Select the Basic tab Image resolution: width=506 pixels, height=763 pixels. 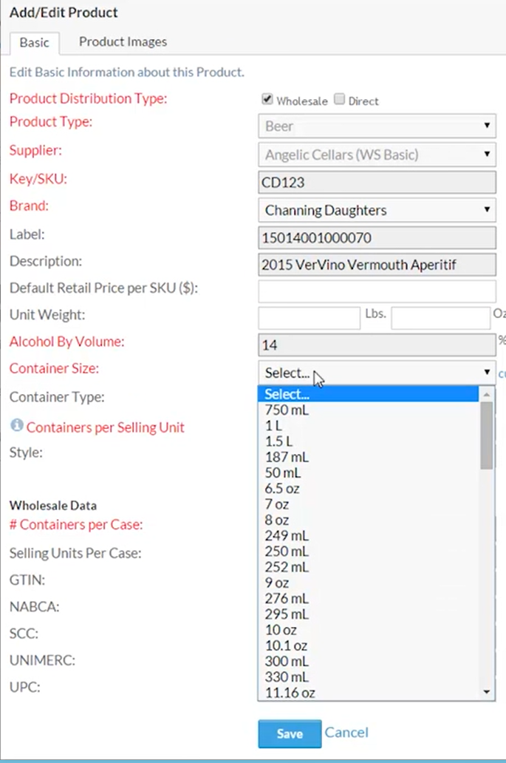34,42
